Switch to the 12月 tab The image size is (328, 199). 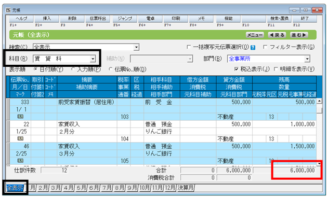(x=170, y=188)
